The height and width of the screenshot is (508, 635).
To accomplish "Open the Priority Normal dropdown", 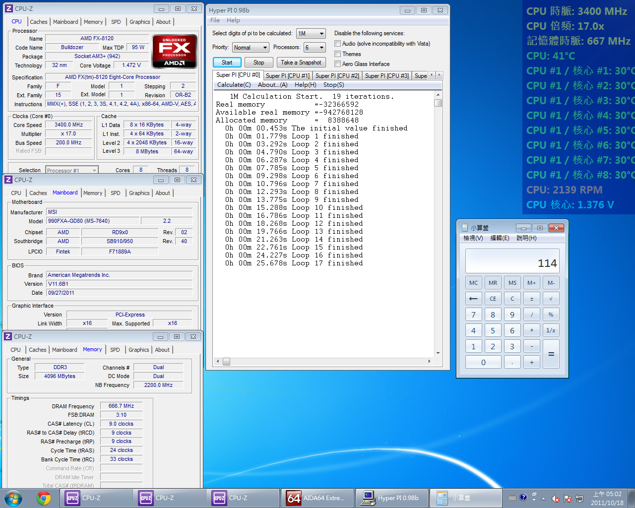I will pyautogui.click(x=251, y=48).
